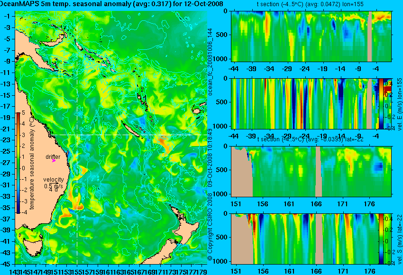Image resolution: width=403 pixels, height=275 pixels.
Task: Click the "09-Oct-2008 10:18:49" timestamp text
Action: click(x=210, y=157)
